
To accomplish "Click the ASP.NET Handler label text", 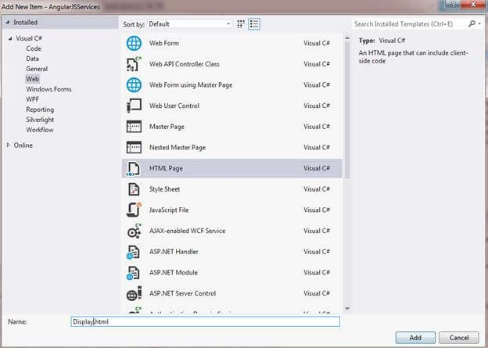I will click(x=174, y=252).
